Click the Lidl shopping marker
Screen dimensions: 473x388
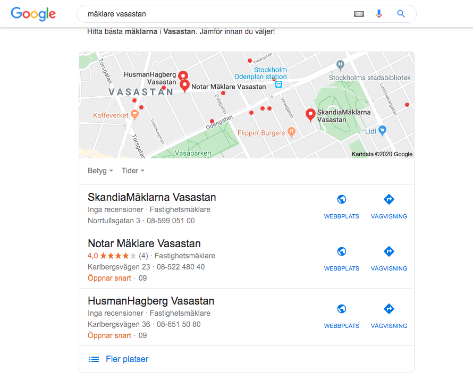click(383, 130)
